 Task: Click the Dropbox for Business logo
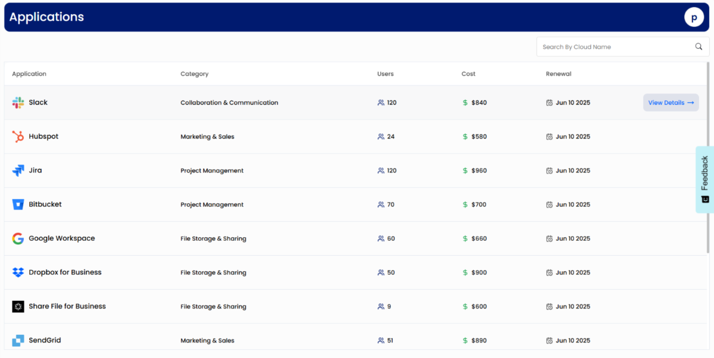[18, 272]
